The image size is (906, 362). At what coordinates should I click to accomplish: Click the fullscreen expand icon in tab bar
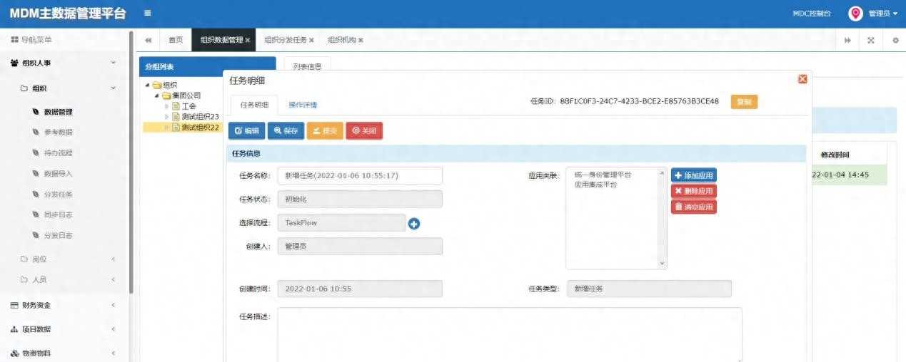870,41
